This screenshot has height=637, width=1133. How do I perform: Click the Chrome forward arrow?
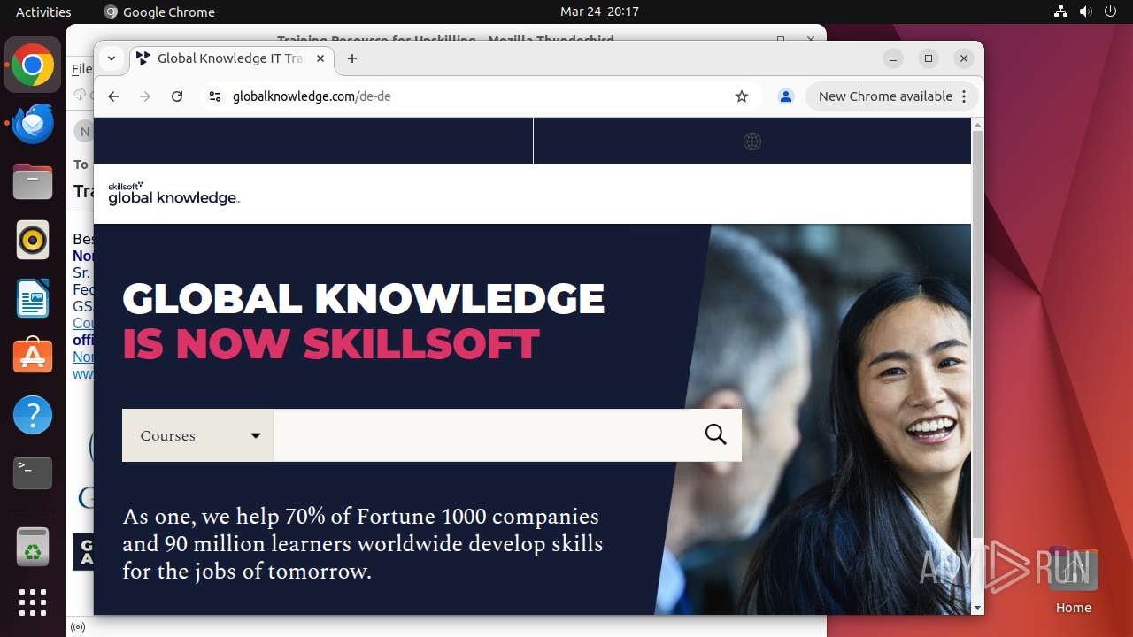[145, 96]
